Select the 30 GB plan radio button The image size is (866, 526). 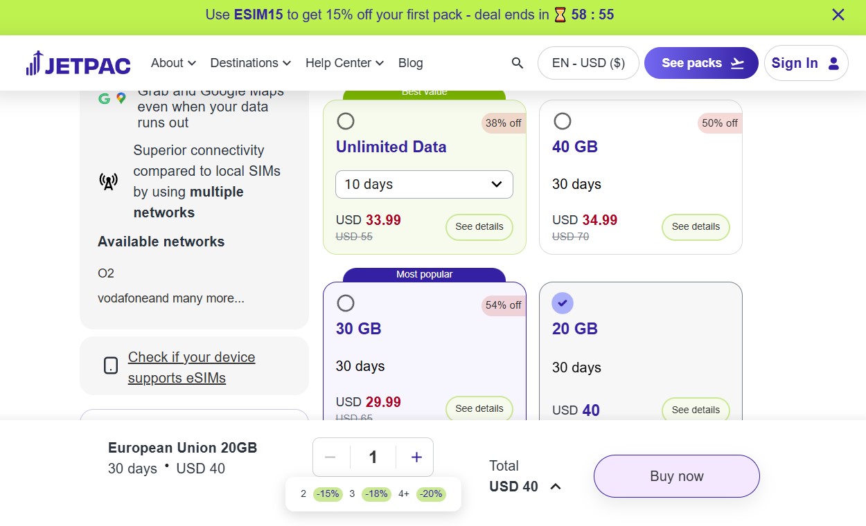[346, 303]
